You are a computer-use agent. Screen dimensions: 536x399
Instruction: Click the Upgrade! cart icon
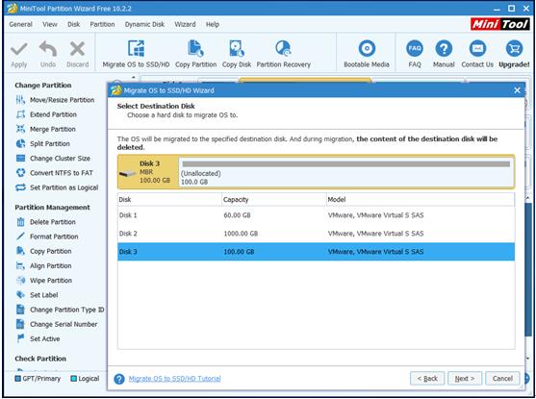pos(514,48)
